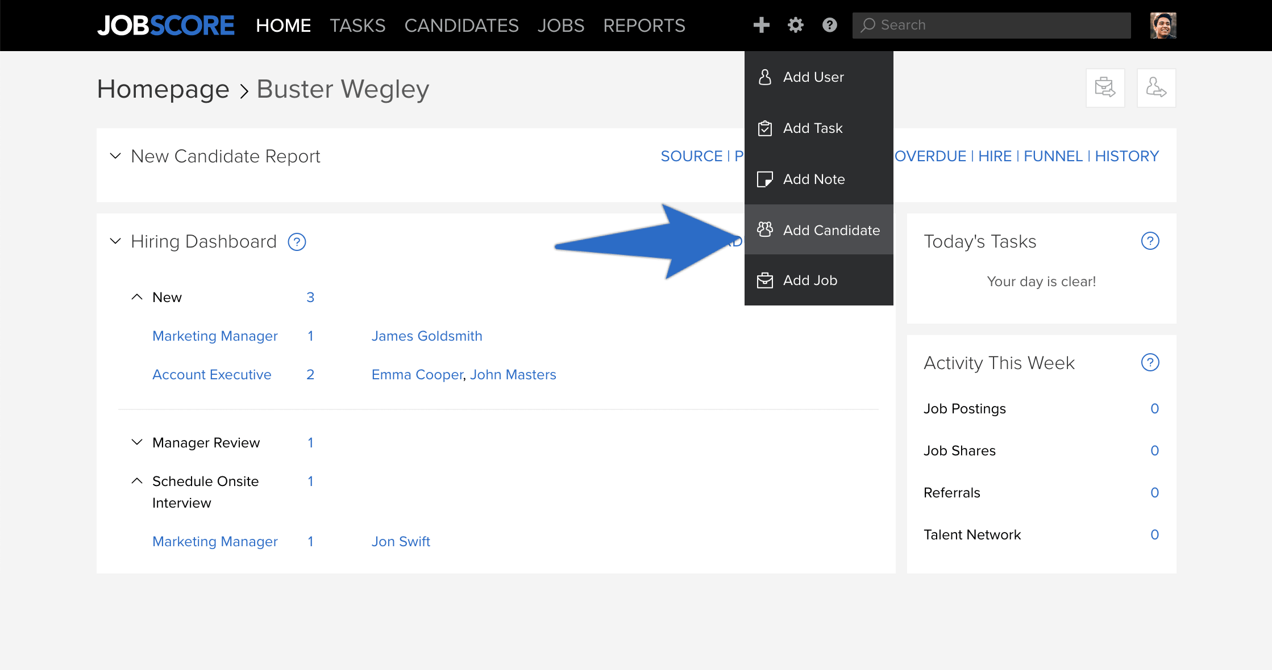Go to the HOME tab

[x=283, y=26]
